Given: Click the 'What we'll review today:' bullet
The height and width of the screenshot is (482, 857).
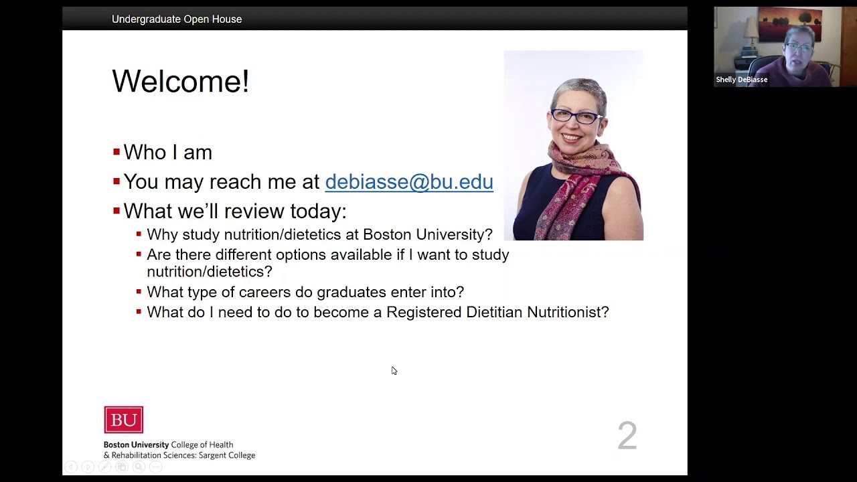Looking at the screenshot, I should [x=234, y=211].
